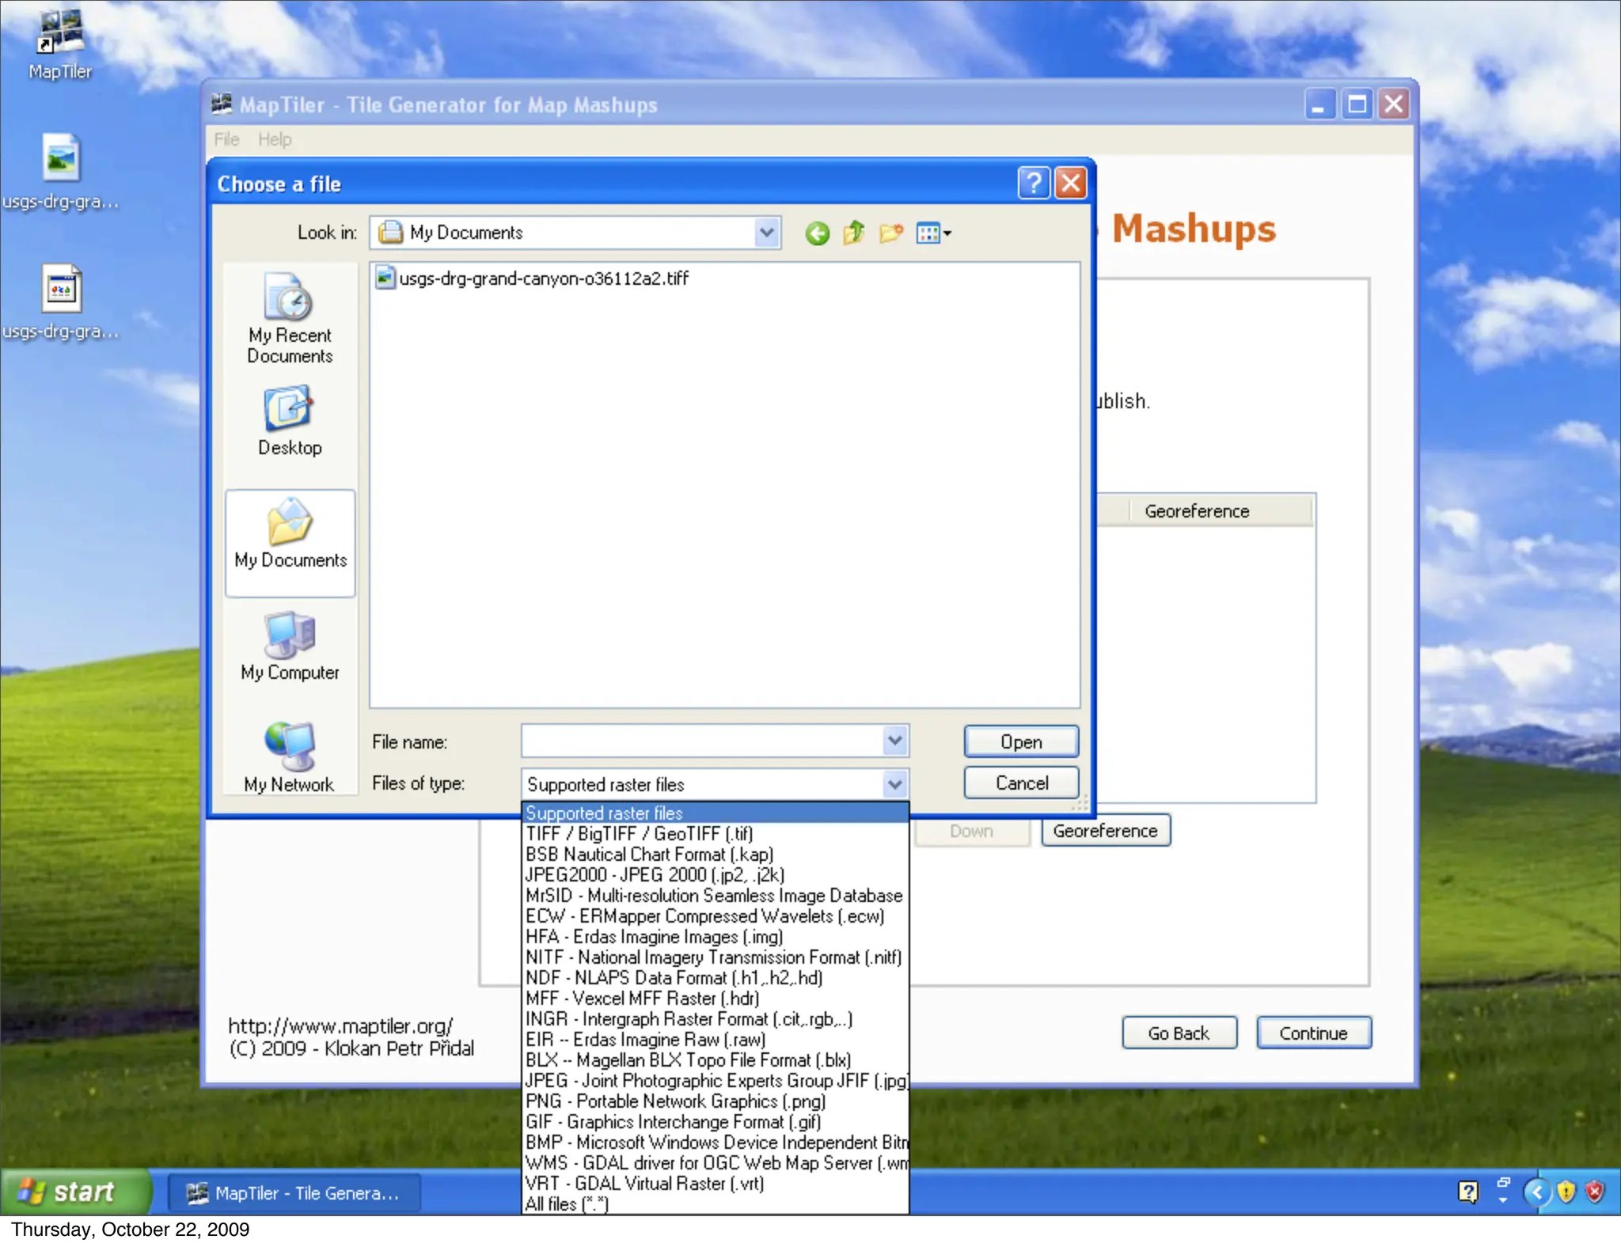The height and width of the screenshot is (1247, 1621).
Task: Open the View Menu icon dropdown
Action: pyautogui.click(x=934, y=233)
